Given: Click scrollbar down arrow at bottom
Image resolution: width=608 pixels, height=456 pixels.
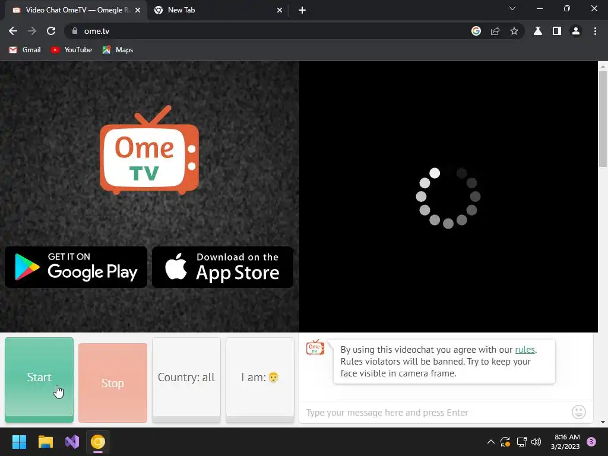Looking at the screenshot, I should pyautogui.click(x=603, y=422).
